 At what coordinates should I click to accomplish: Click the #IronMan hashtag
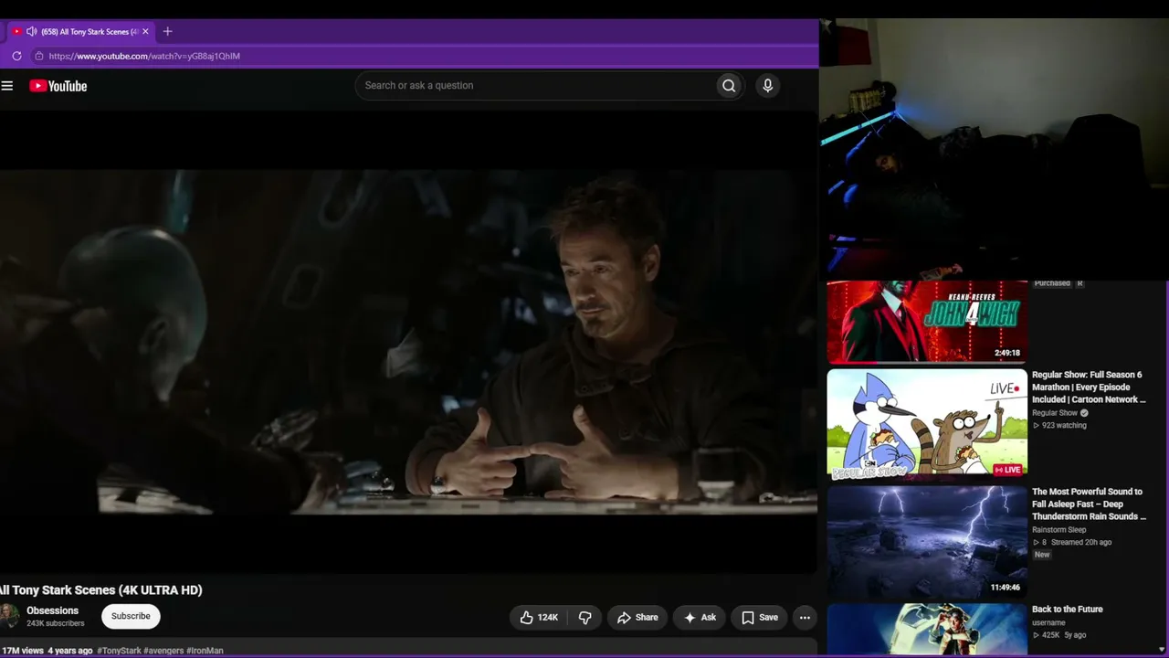(205, 651)
